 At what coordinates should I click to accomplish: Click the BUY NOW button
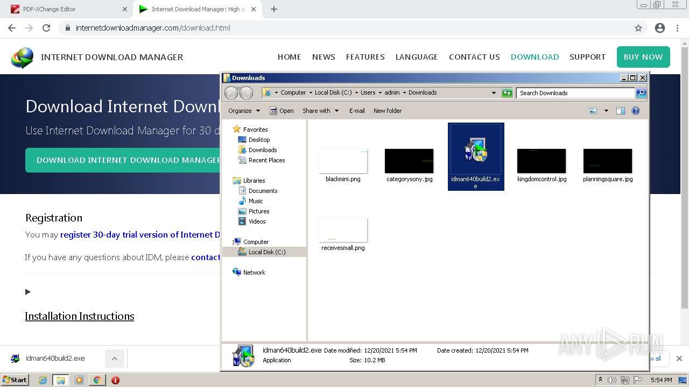click(x=643, y=57)
